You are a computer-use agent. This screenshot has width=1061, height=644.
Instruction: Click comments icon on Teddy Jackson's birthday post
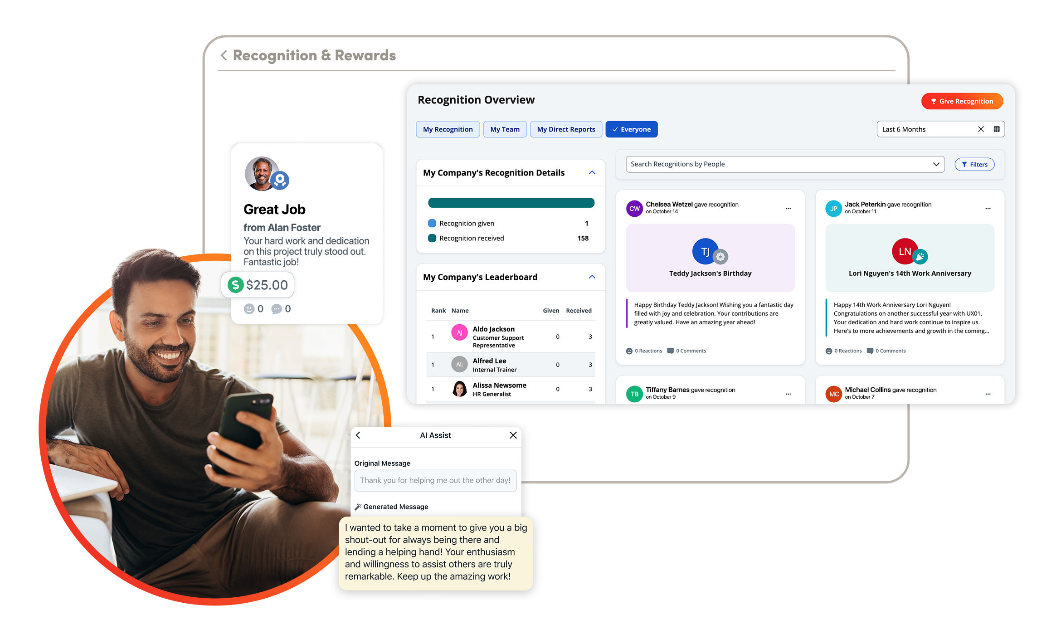click(670, 351)
